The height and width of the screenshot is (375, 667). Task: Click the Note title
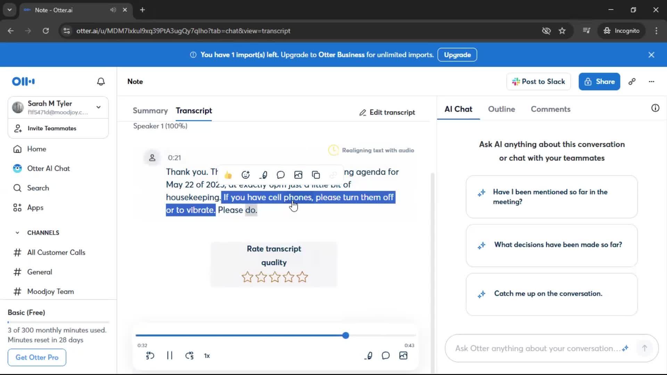[135, 82]
